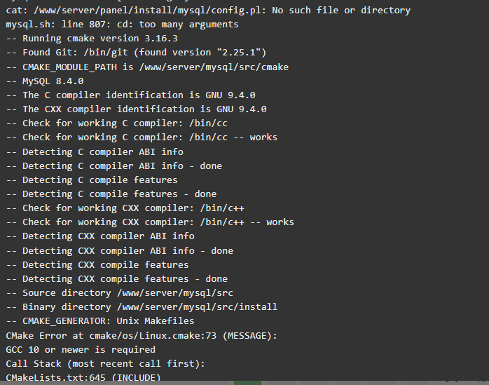Click the '/bin/cc -- works' line
The height and width of the screenshot is (385, 489).
pyautogui.click(x=142, y=137)
